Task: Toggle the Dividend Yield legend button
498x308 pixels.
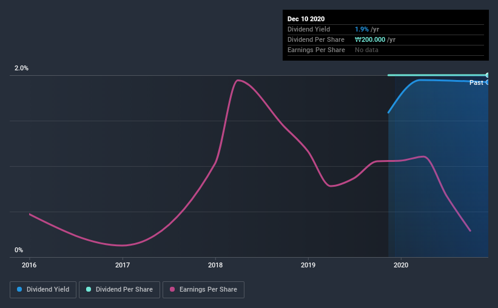Action: (43, 290)
